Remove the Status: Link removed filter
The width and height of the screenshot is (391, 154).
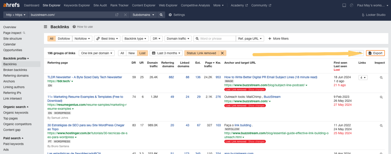pos(222,53)
